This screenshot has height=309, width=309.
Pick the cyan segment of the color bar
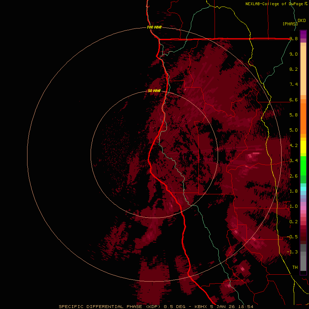303,188
